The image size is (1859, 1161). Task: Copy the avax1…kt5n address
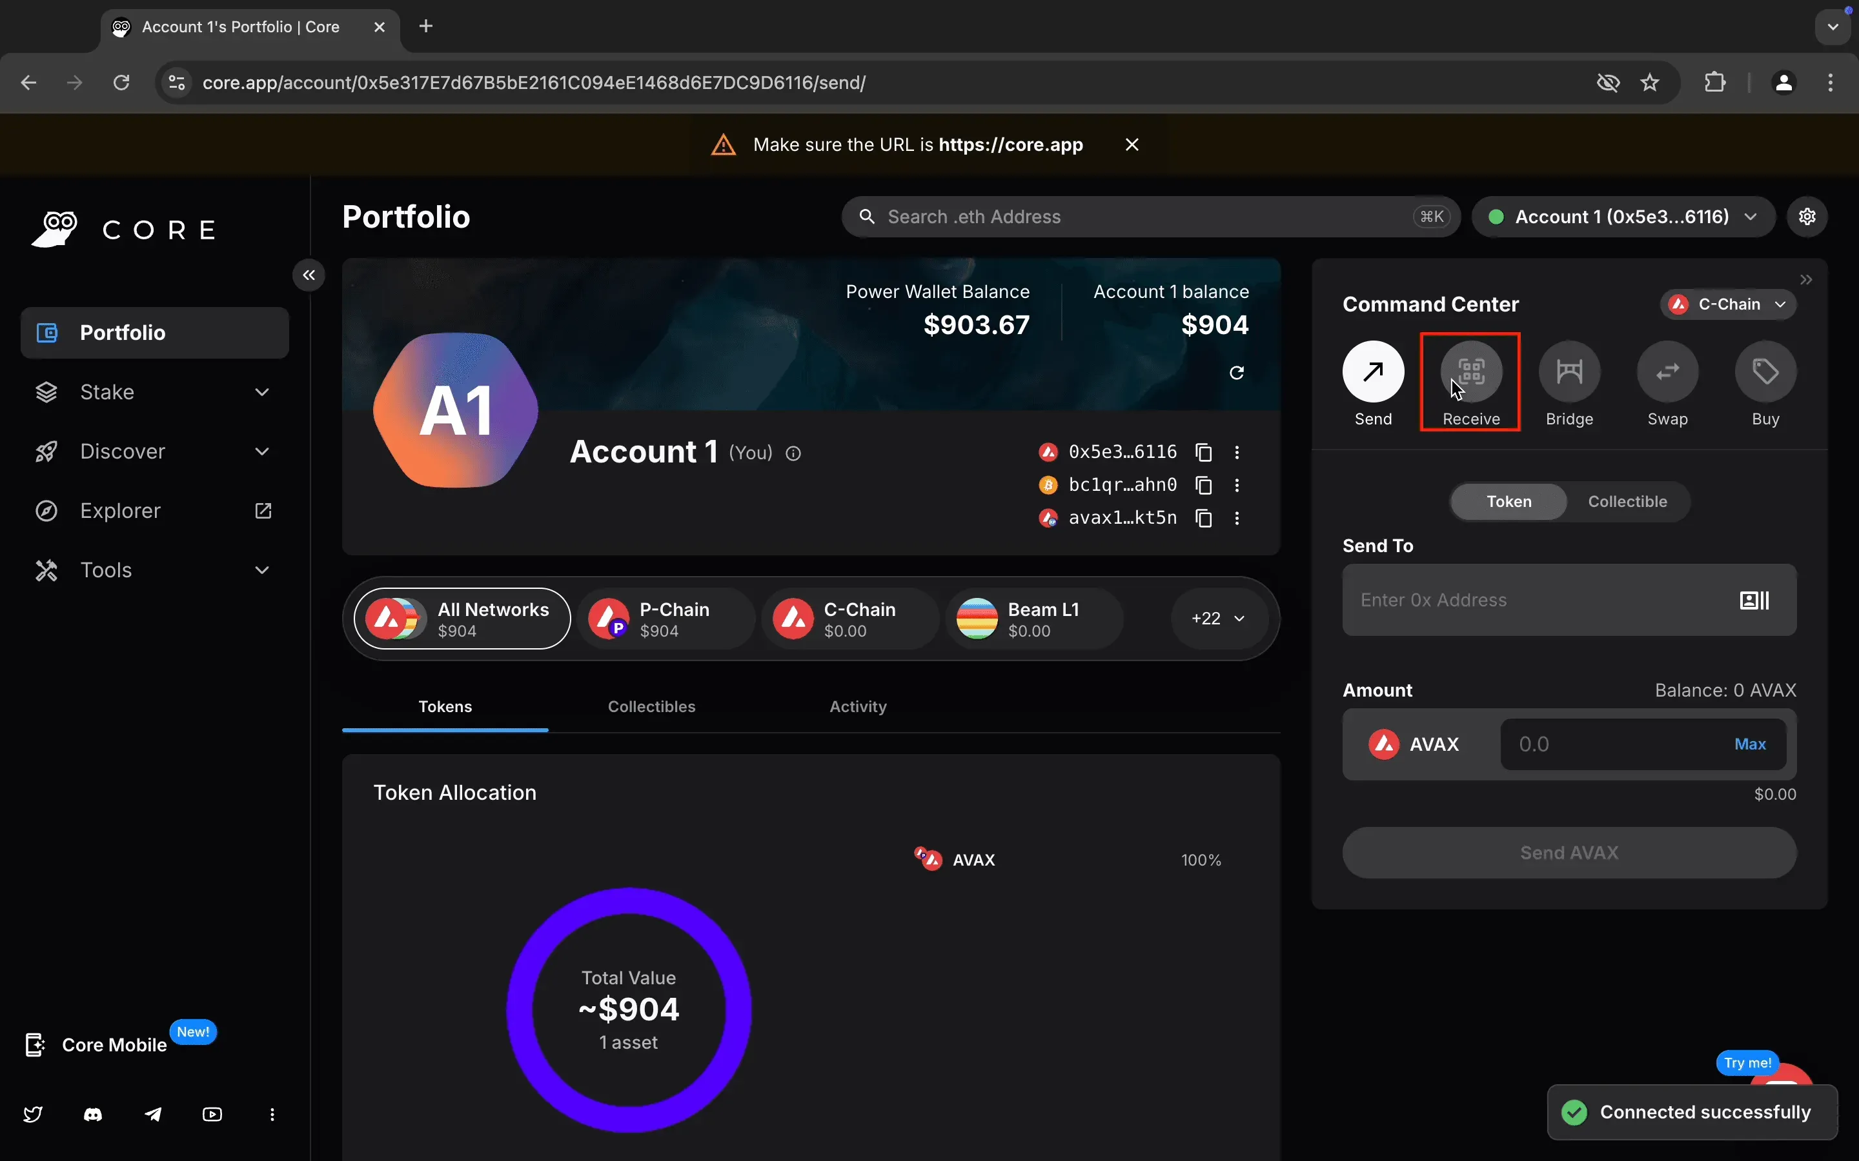click(1204, 519)
